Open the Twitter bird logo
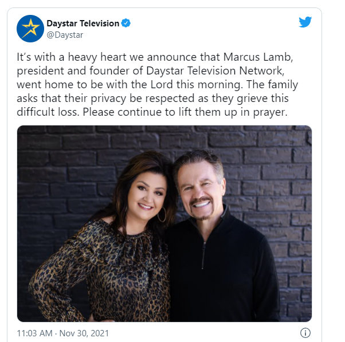 [x=305, y=22]
